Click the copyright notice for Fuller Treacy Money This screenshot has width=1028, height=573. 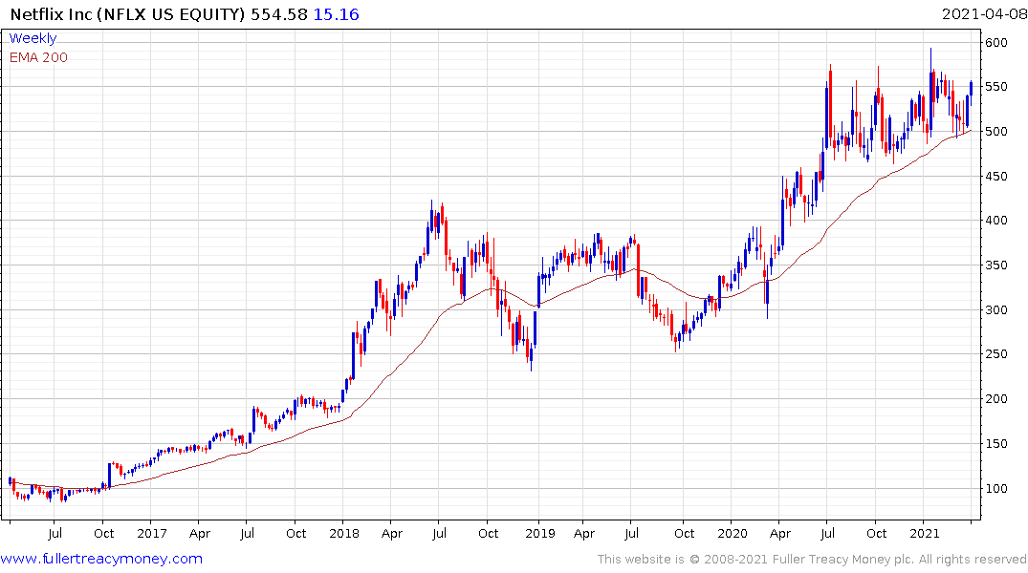pos(812,560)
